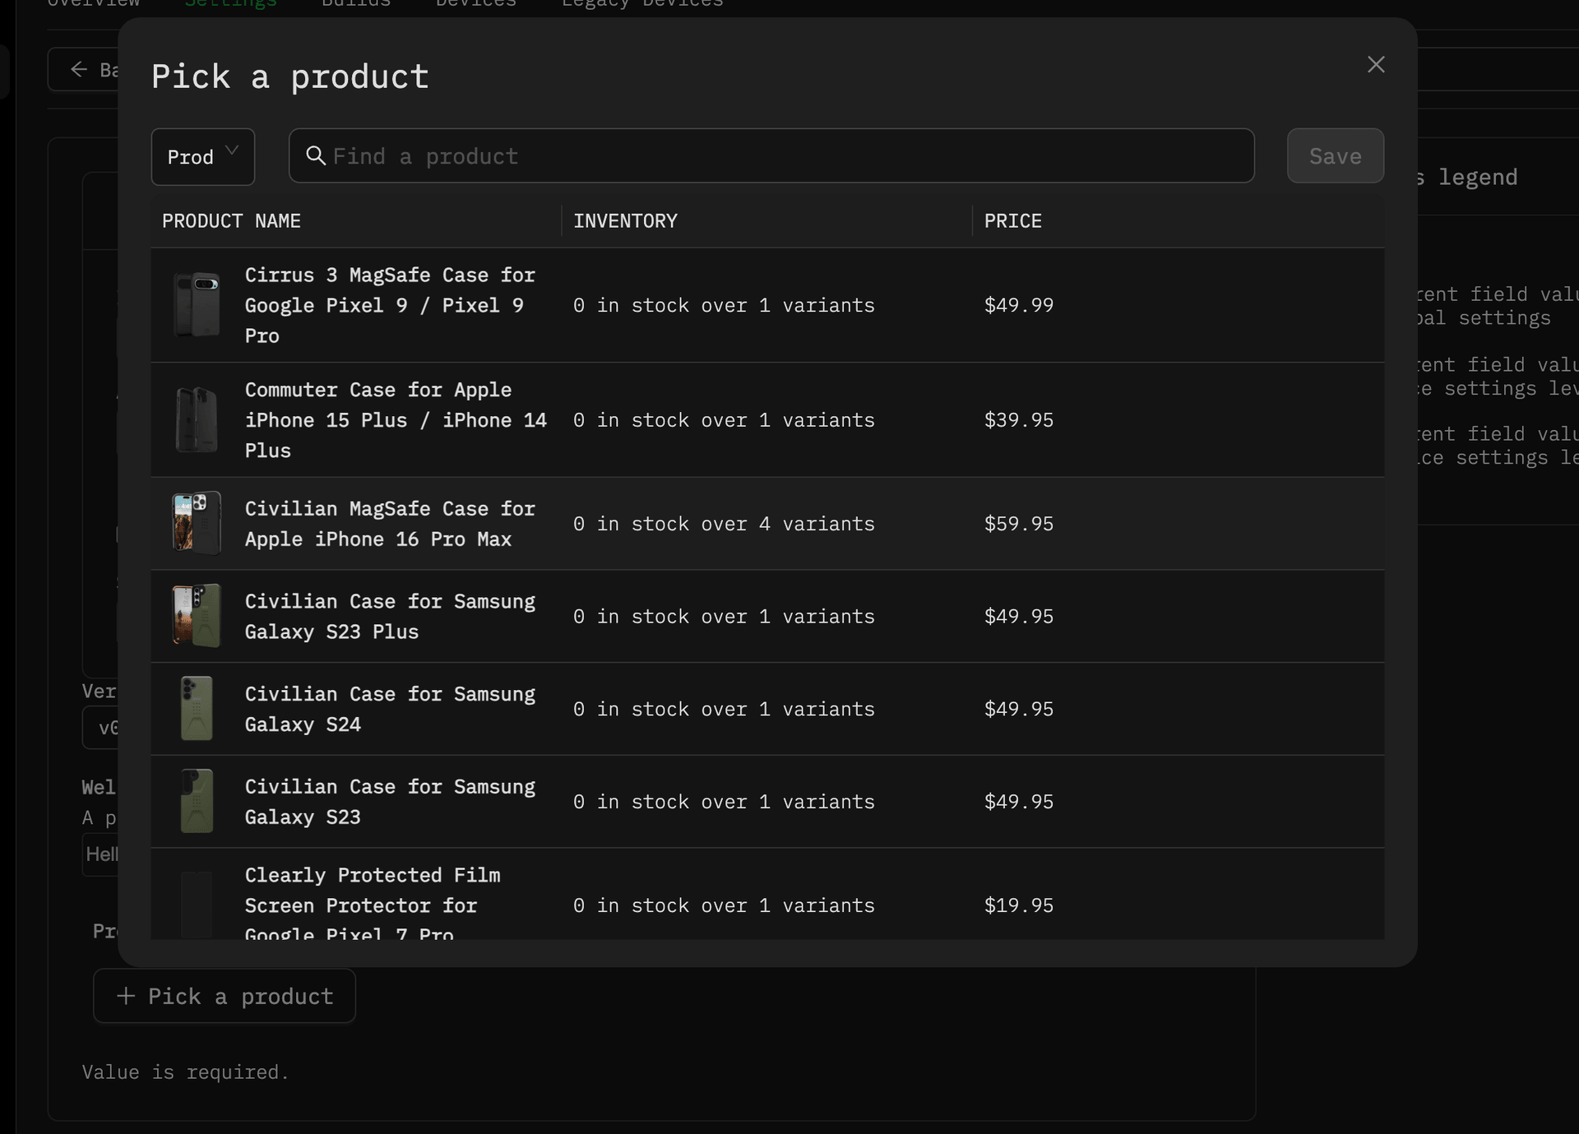Click the Galaxy S24 case thumbnail
Screen dimensions: 1579x1134
(196, 708)
